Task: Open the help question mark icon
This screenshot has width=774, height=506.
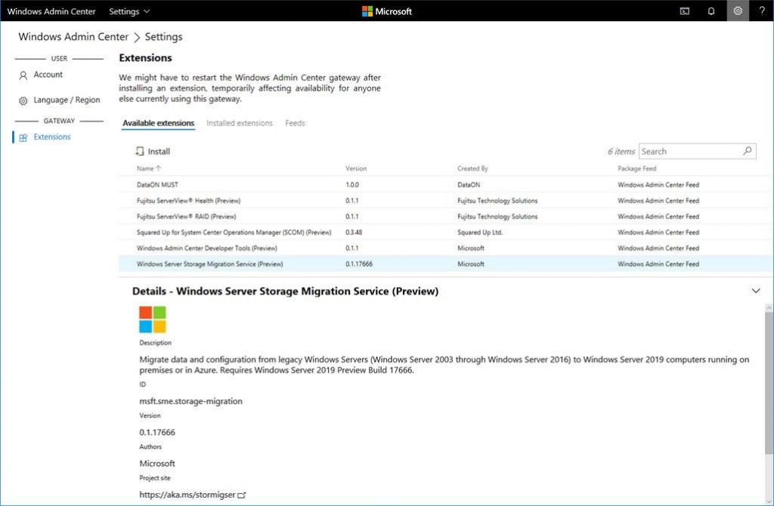Action: click(762, 11)
